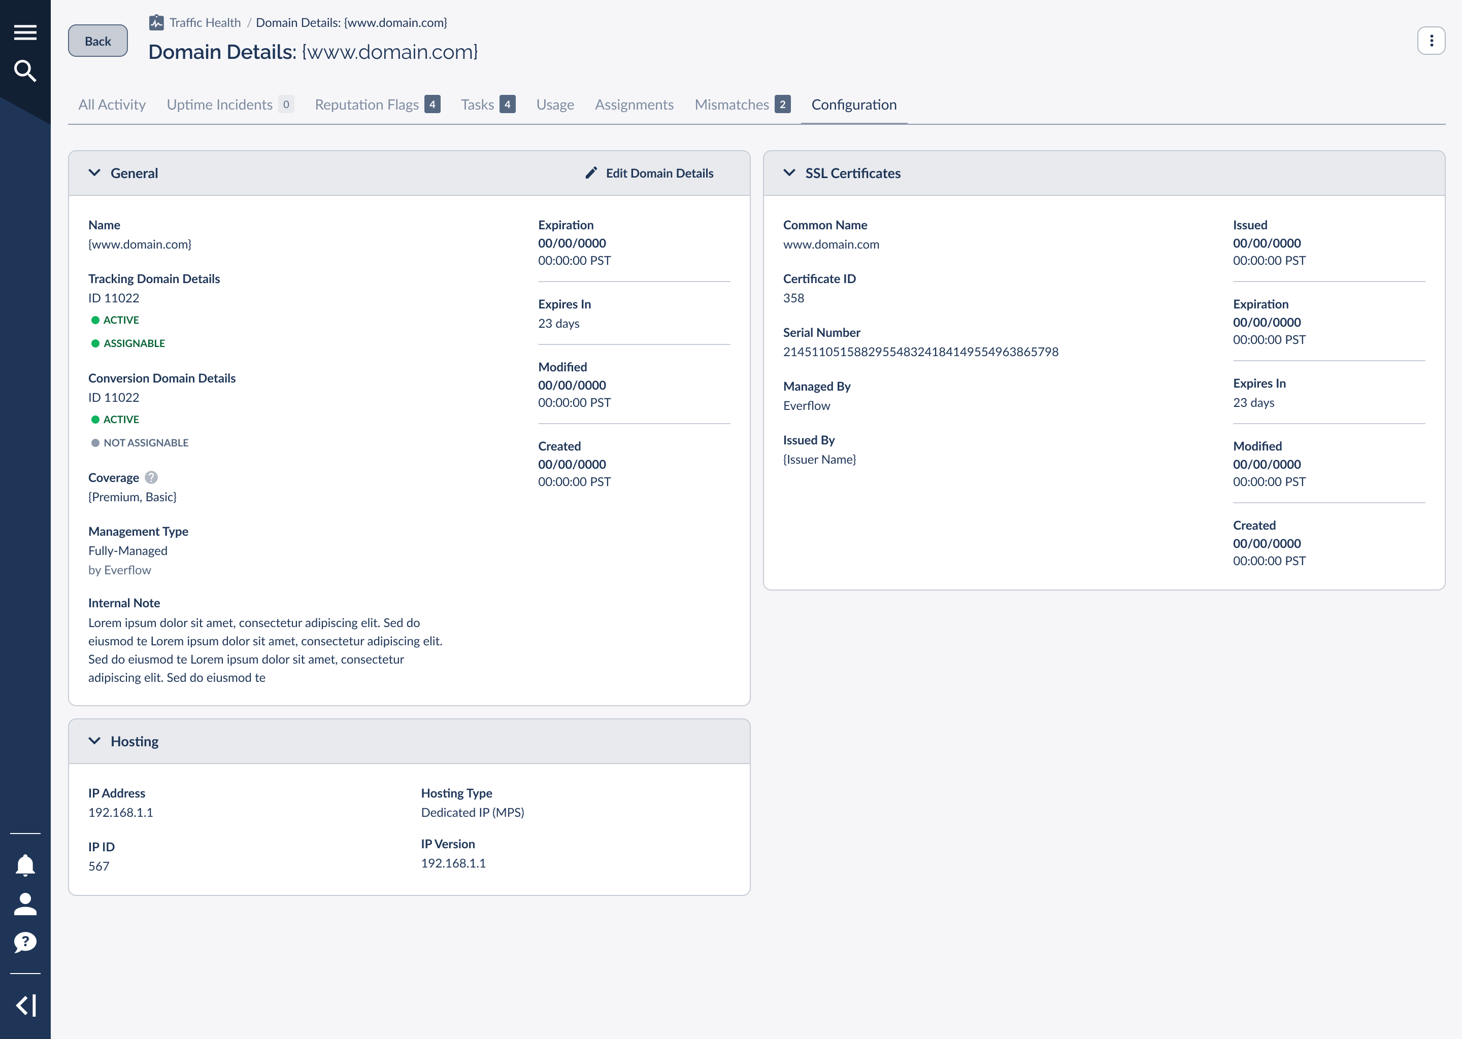Open the Usage tab
Viewport: 1462px width, 1039px height.
[555, 105]
